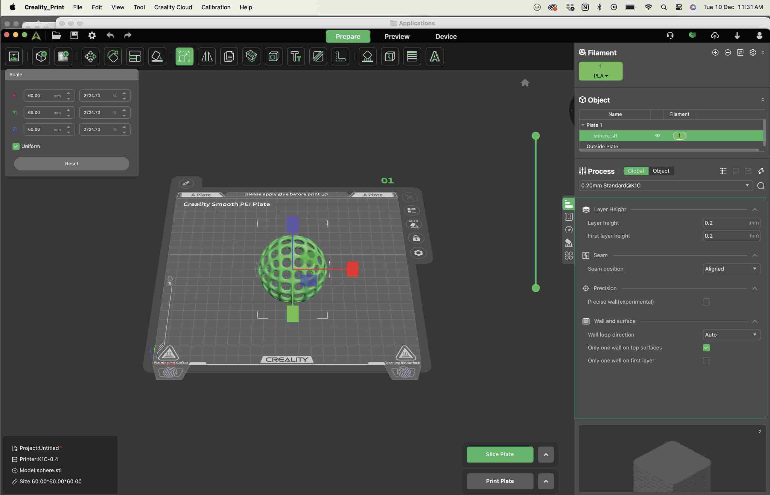This screenshot has height=495, width=770.
Task: Select the variable layer height tool
Action: 412,56
